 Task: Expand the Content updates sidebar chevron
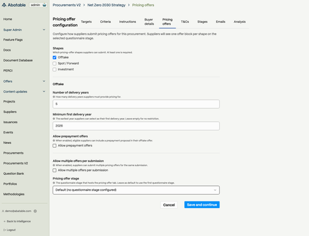(x=44, y=91)
